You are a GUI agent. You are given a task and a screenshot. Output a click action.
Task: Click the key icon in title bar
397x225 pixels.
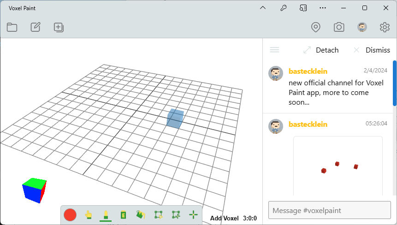283,8
